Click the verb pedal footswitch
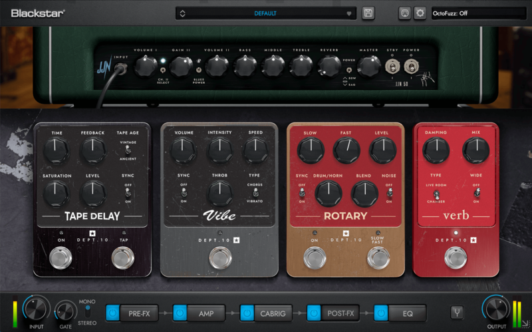The image size is (532, 332). coord(456,258)
